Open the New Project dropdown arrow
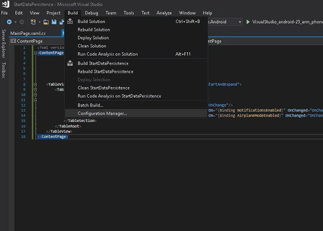This screenshot has height=231, width=323. (39, 22)
